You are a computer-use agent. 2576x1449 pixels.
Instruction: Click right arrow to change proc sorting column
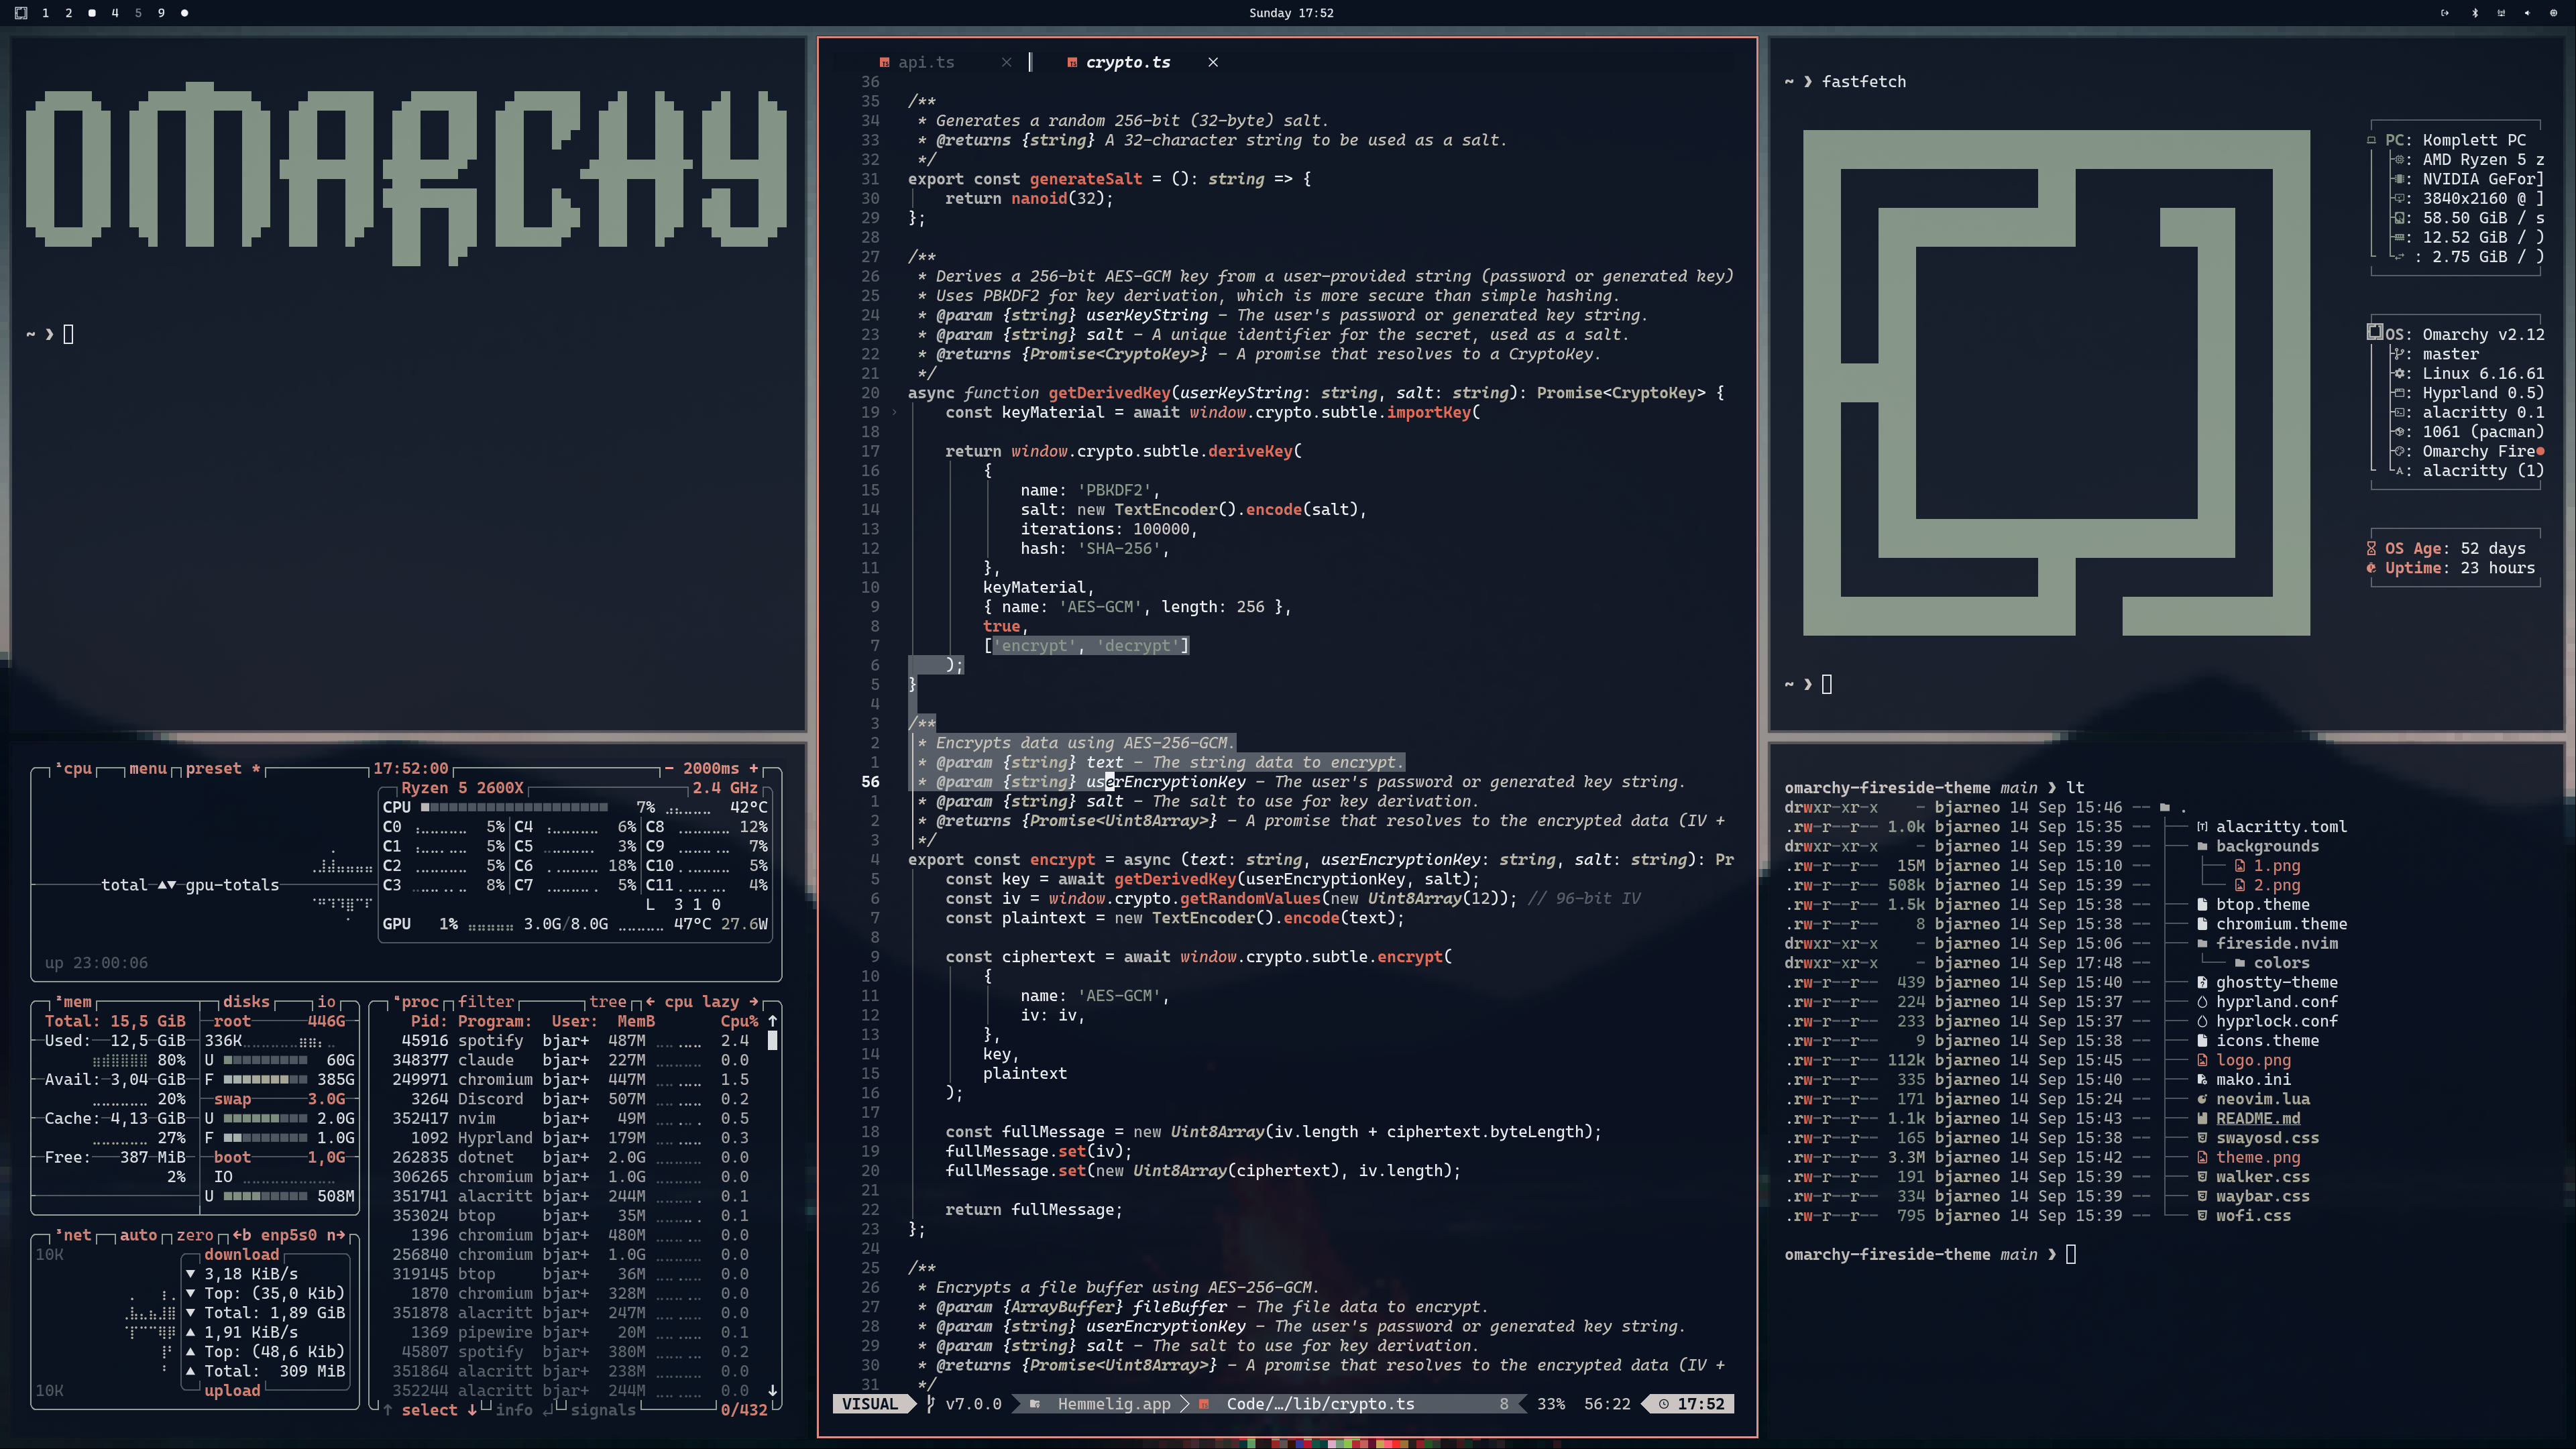pos(754,1001)
